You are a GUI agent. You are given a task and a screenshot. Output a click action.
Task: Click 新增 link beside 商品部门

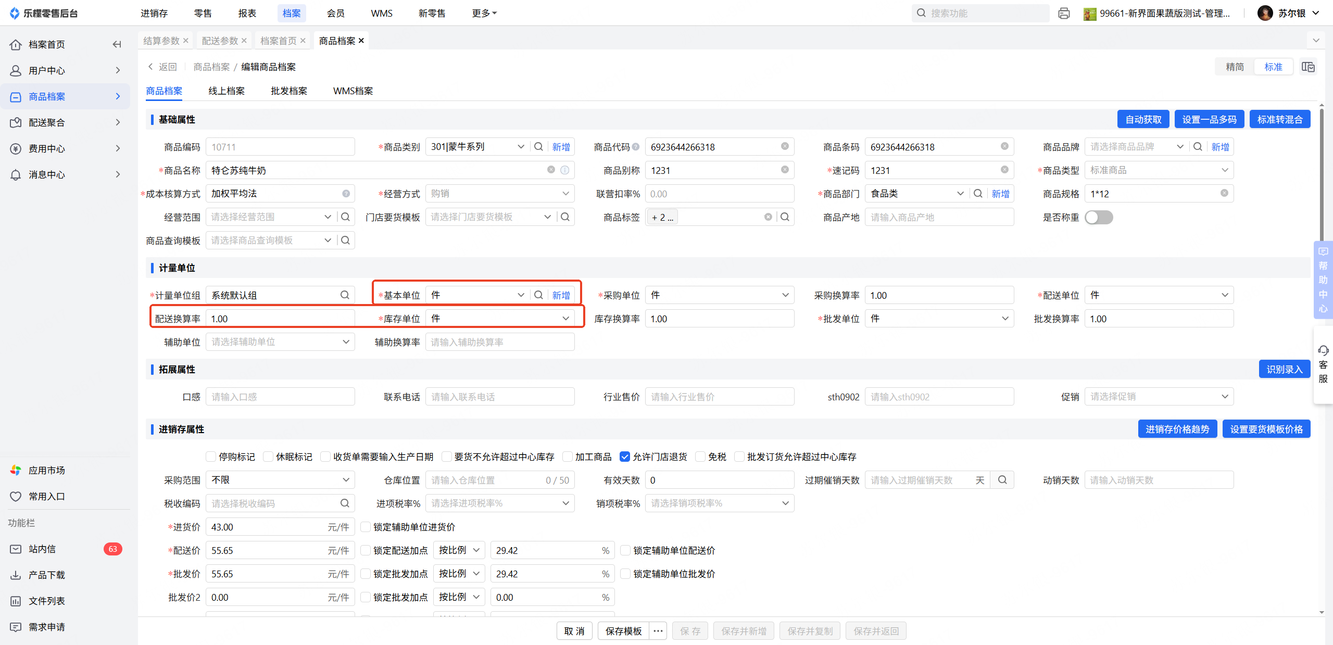1000,194
